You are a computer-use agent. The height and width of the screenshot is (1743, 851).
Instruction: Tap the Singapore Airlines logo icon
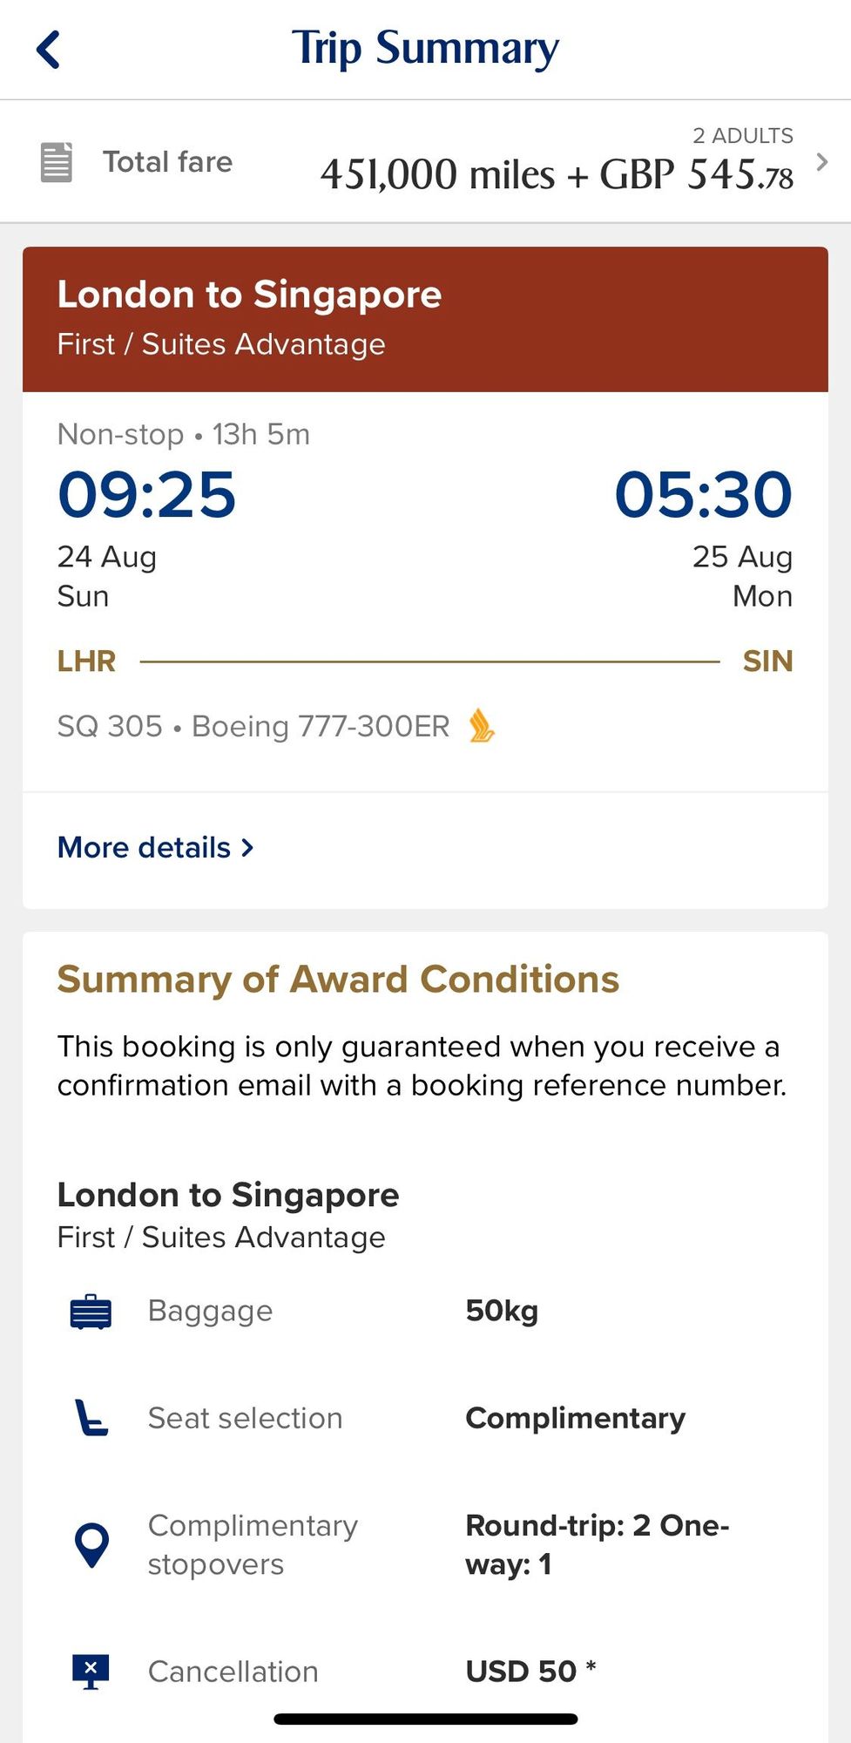[x=482, y=726]
